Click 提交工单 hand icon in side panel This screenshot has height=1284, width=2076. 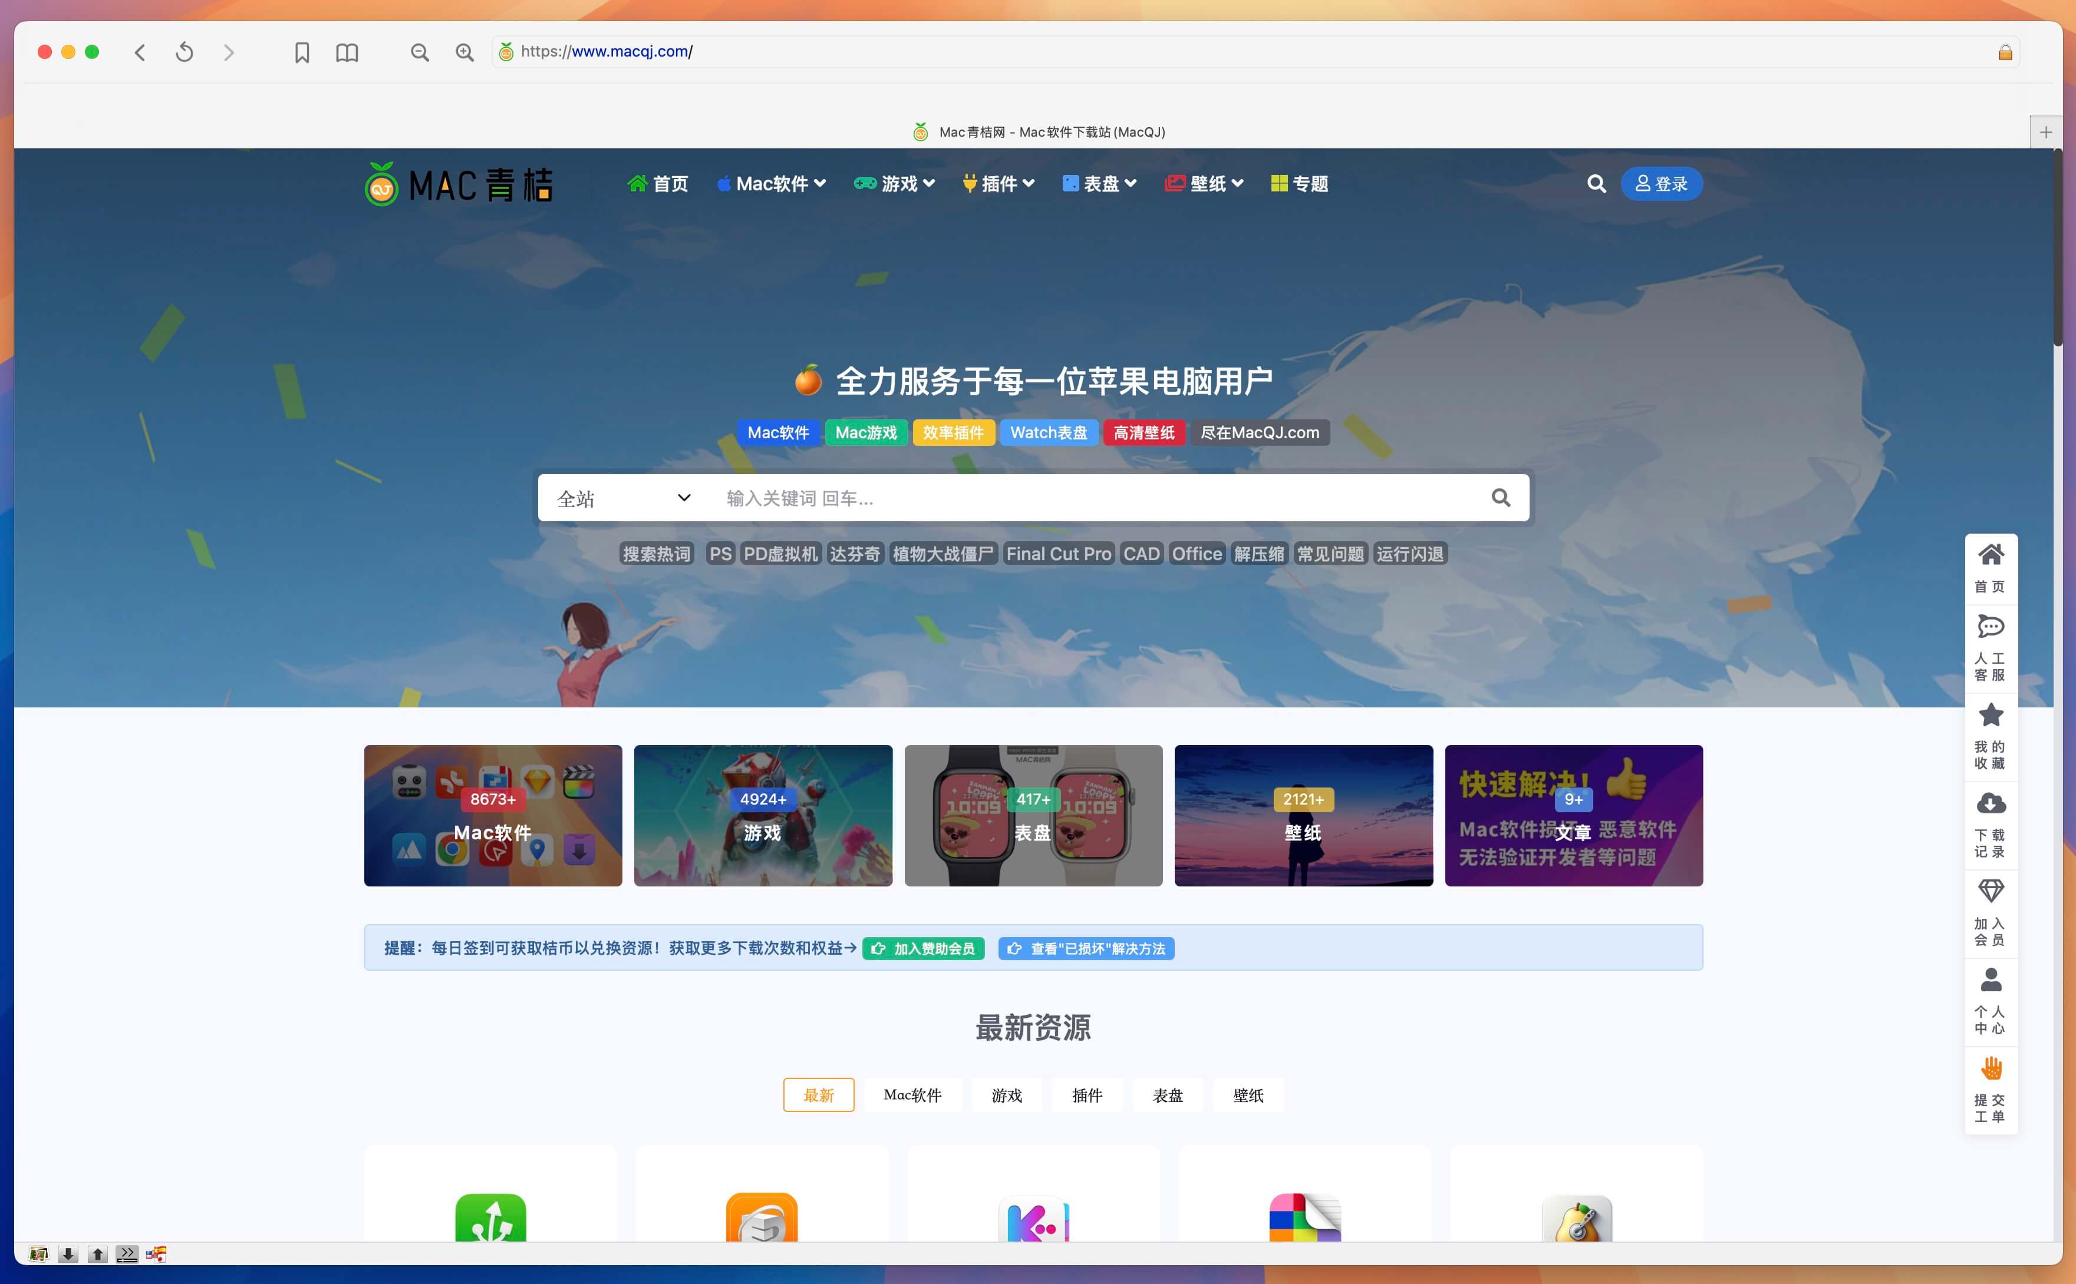click(x=1990, y=1090)
